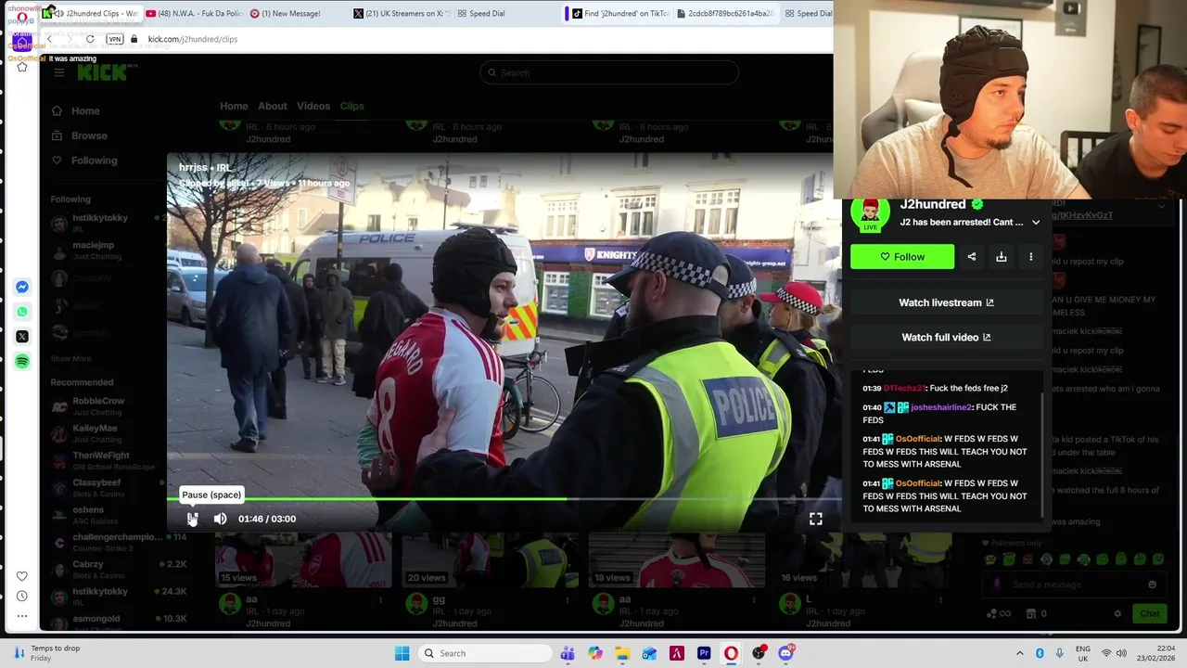Switch to the channel Home tab
The image size is (1187, 668).
pos(234,106)
